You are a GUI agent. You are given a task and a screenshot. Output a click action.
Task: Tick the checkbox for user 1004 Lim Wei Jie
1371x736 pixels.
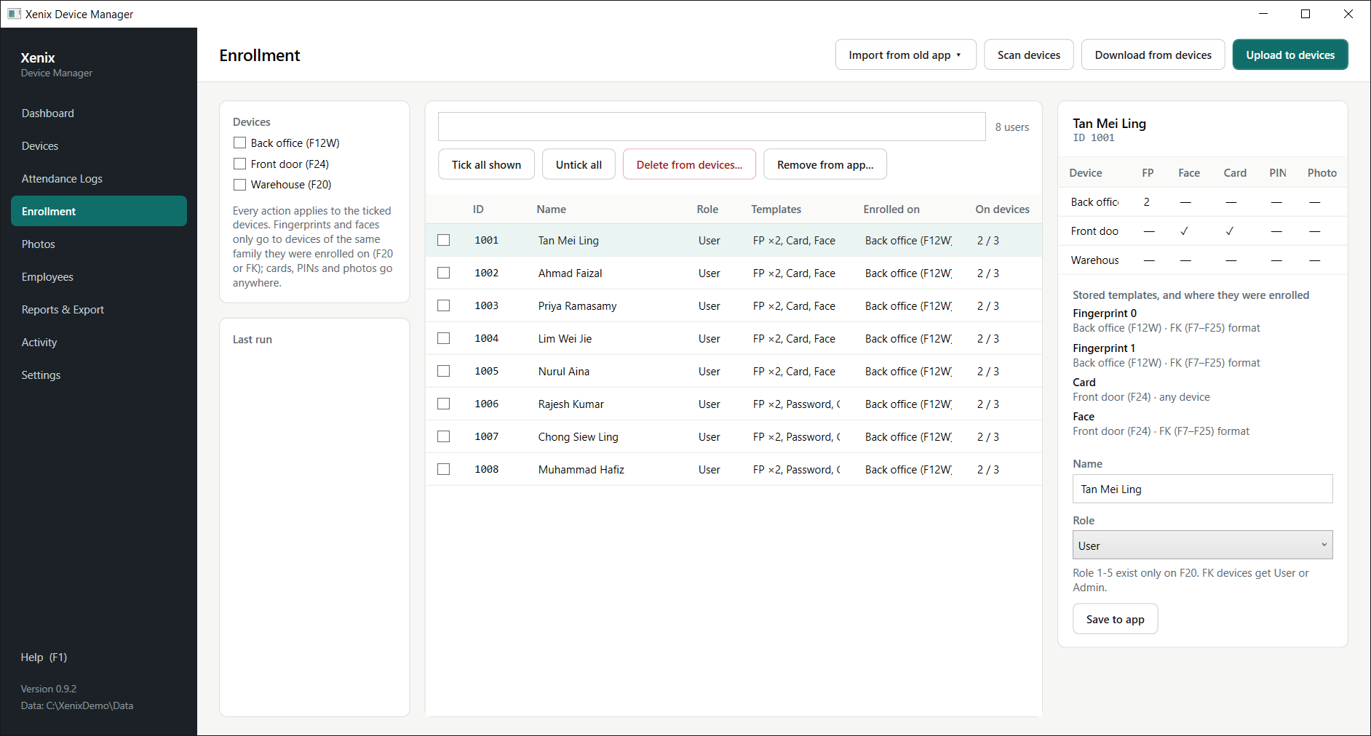coord(444,338)
